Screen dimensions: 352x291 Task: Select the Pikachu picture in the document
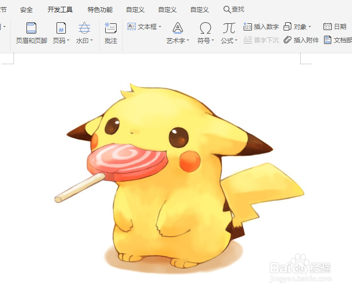point(179,179)
